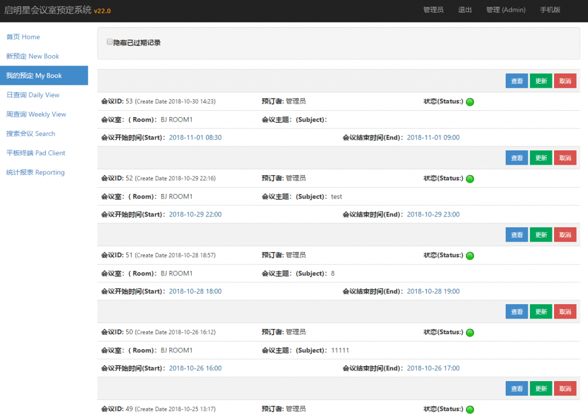Click 管理员 link in top bar

433,10
